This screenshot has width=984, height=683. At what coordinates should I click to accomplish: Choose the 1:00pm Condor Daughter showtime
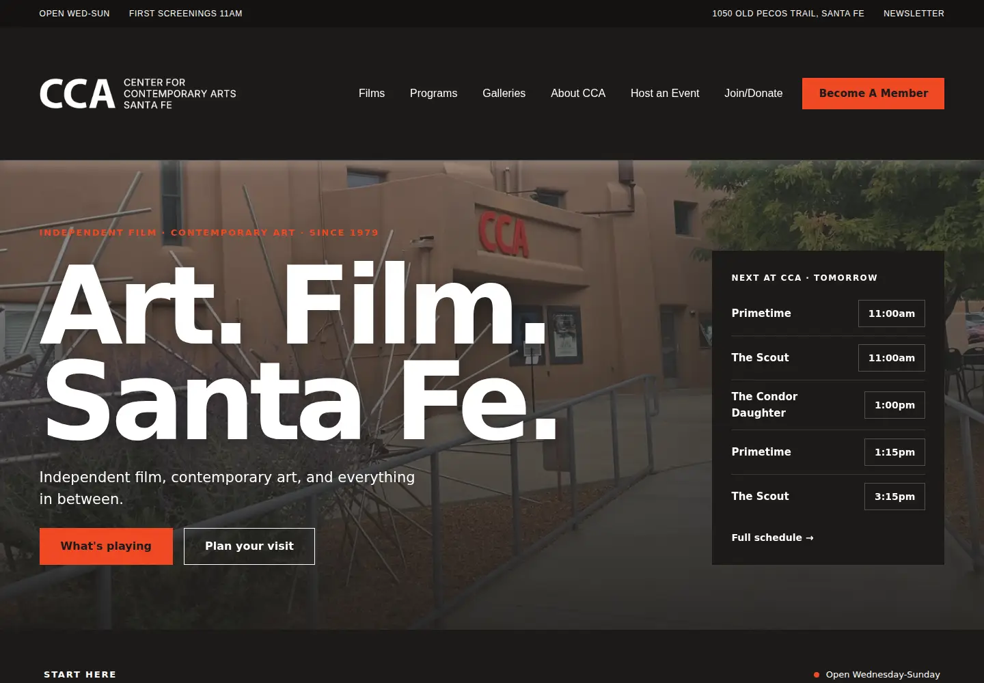894,405
